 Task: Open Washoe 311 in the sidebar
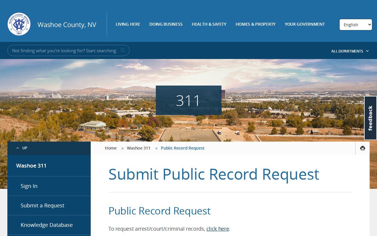[x=49, y=165]
